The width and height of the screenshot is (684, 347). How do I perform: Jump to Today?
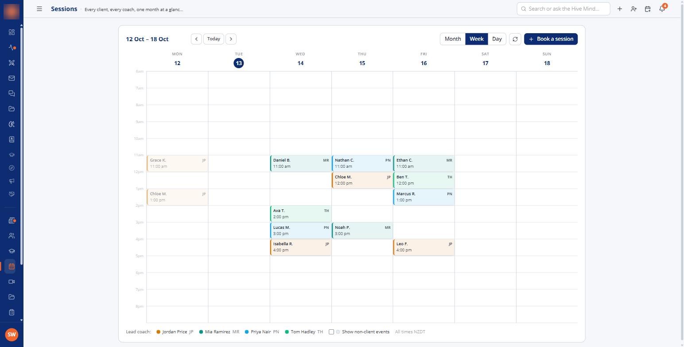pyautogui.click(x=214, y=39)
